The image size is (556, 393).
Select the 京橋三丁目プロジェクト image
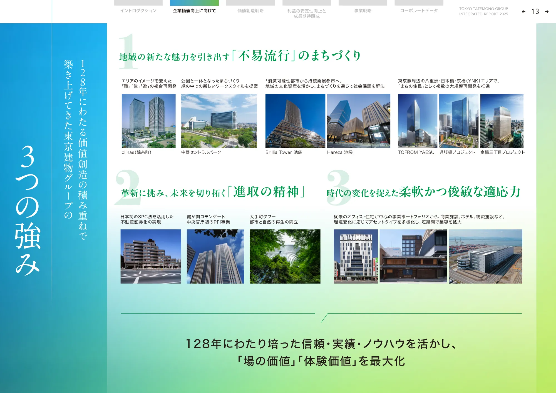click(x=502, y=121)
